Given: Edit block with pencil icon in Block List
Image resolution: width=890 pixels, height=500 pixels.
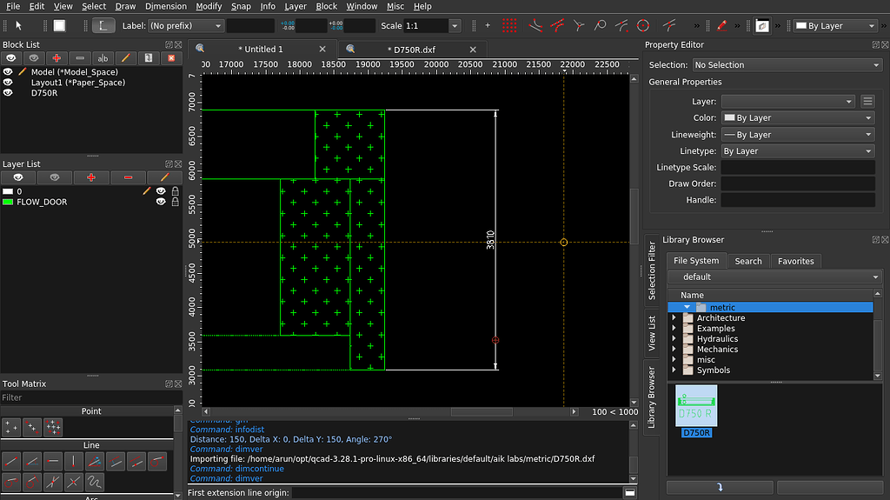Looking at the screenshot, I should point(125,58).
